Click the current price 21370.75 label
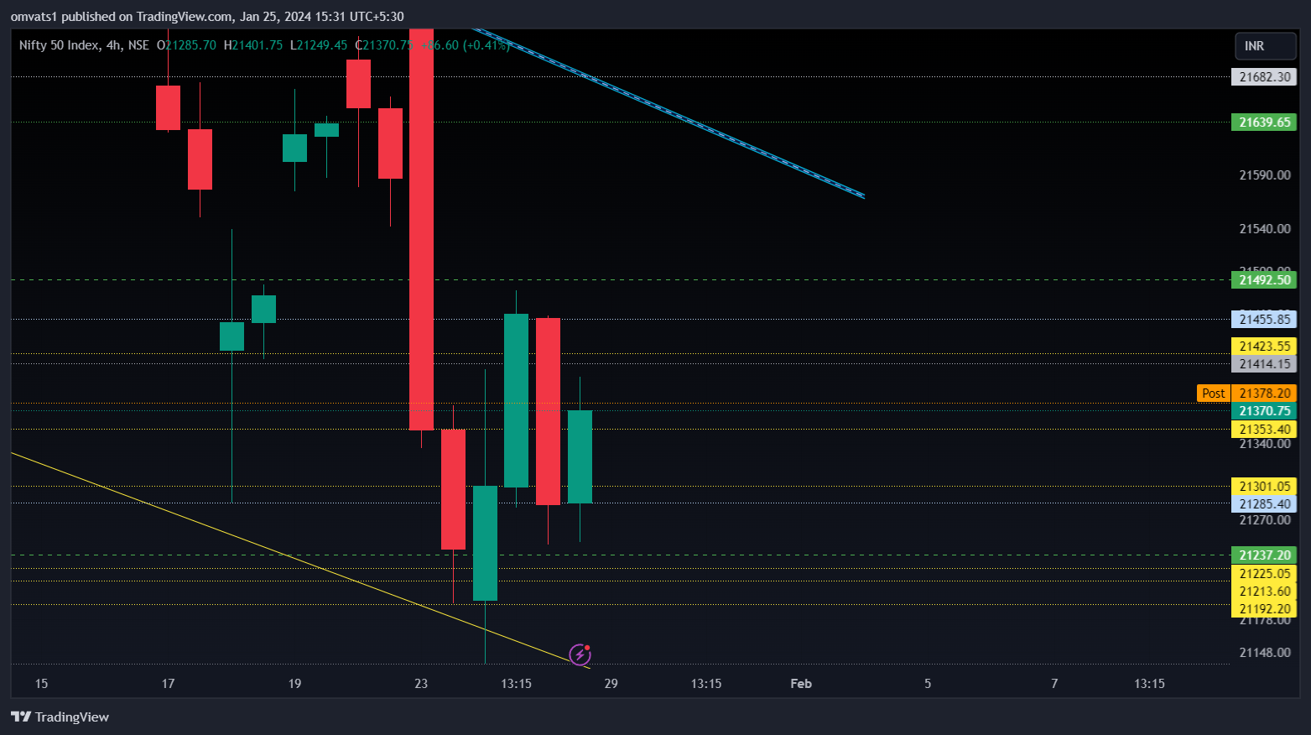The width and height of the screenshot is (1311, 735). 1264,411
